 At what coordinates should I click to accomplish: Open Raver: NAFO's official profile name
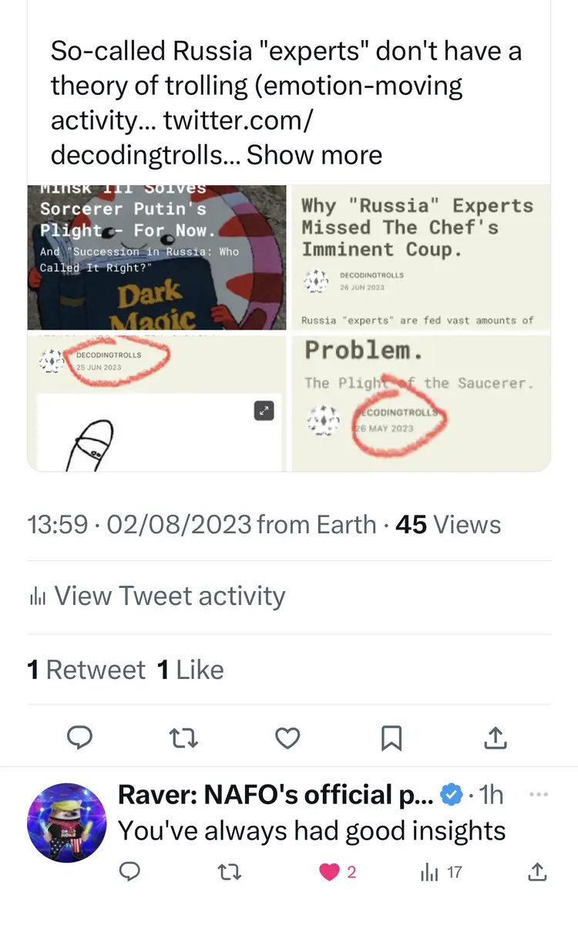click(277, 794)
